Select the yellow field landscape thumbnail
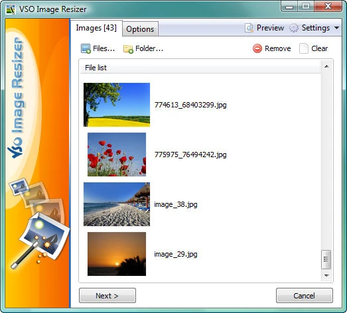The image size is (347, 313). coord(117,105)
